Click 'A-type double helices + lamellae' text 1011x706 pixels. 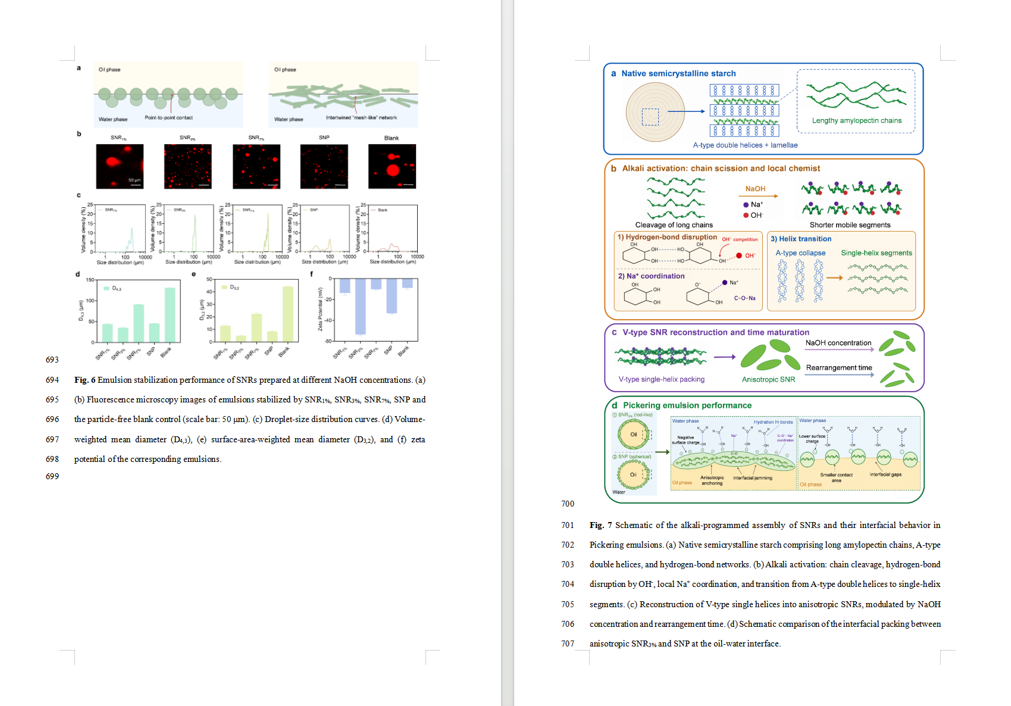(x=745, y=145)
